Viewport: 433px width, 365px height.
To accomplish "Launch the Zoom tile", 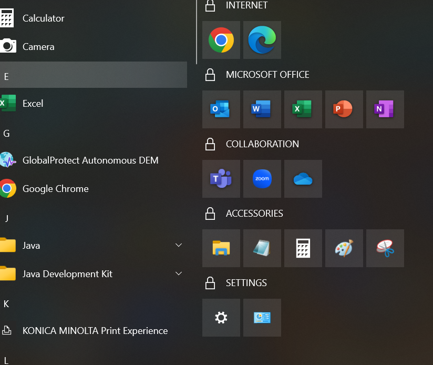I will click(x=262, y=178).
